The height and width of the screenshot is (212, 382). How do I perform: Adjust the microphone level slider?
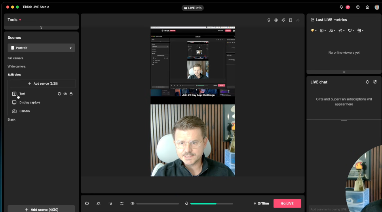click(212, 203)
